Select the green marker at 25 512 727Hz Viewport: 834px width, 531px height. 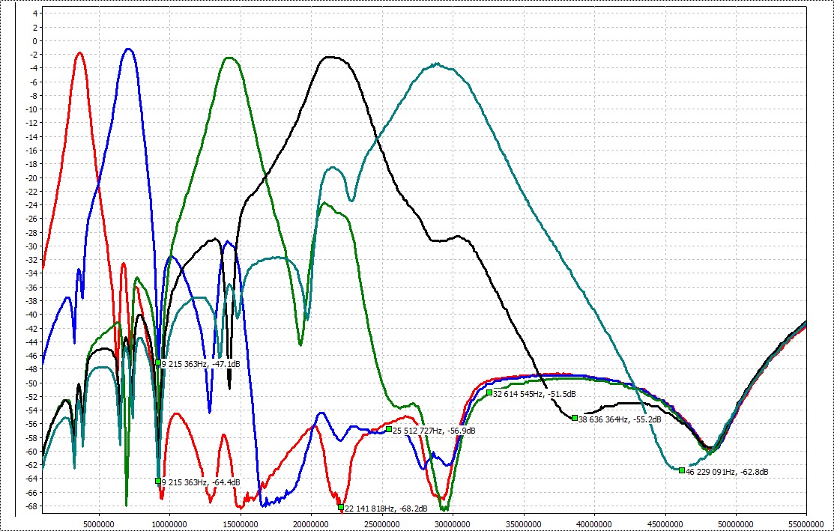coord(389,429)
